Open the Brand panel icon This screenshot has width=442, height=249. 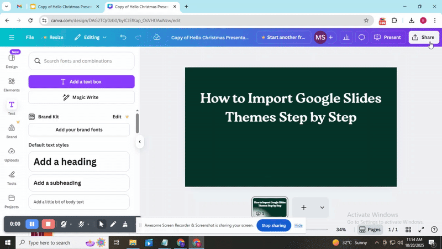12,130
